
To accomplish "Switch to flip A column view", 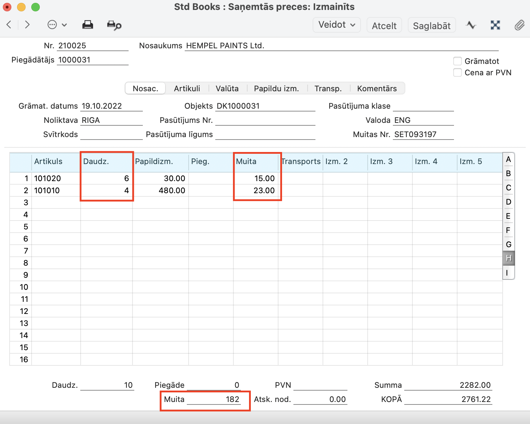I will (x=508, y=159).
